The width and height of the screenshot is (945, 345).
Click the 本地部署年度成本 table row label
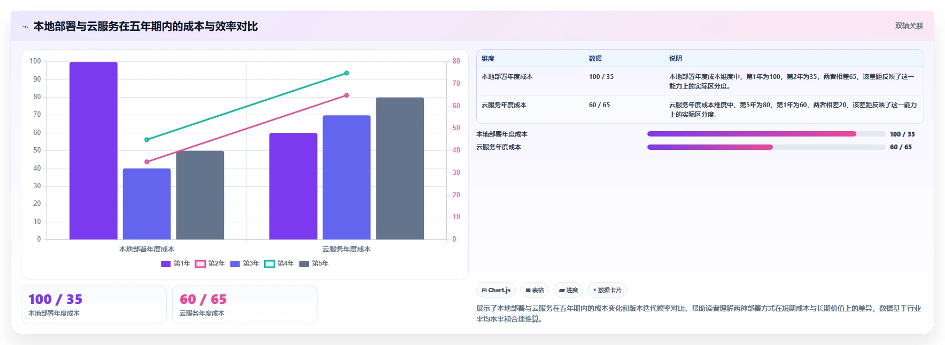coord(507,77)
